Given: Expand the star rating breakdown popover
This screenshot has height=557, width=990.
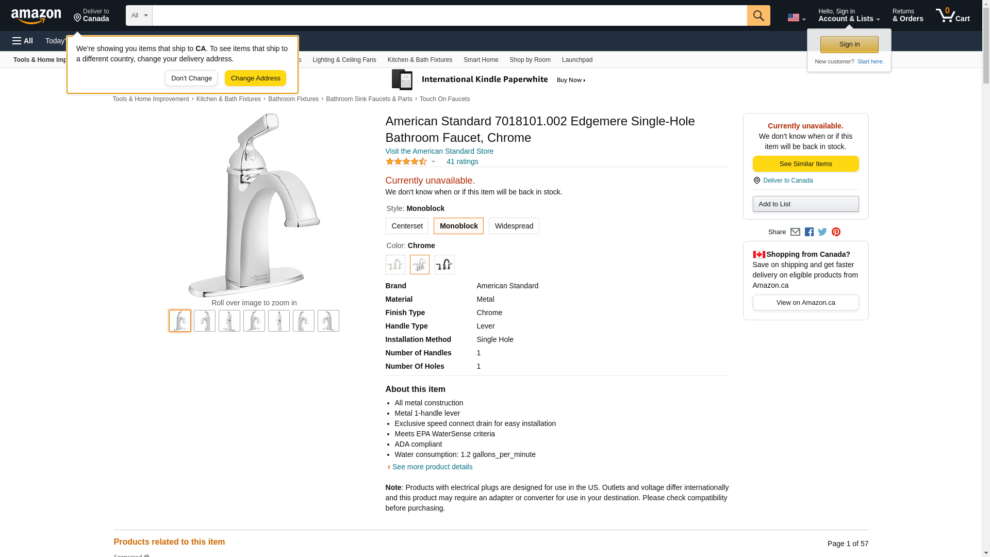Looking at the screenshot, I should [x=433, y=162].
